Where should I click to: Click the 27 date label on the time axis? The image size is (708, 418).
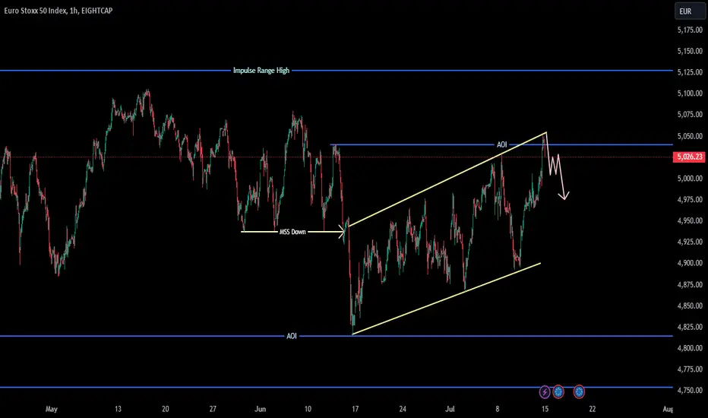(213, 409)
